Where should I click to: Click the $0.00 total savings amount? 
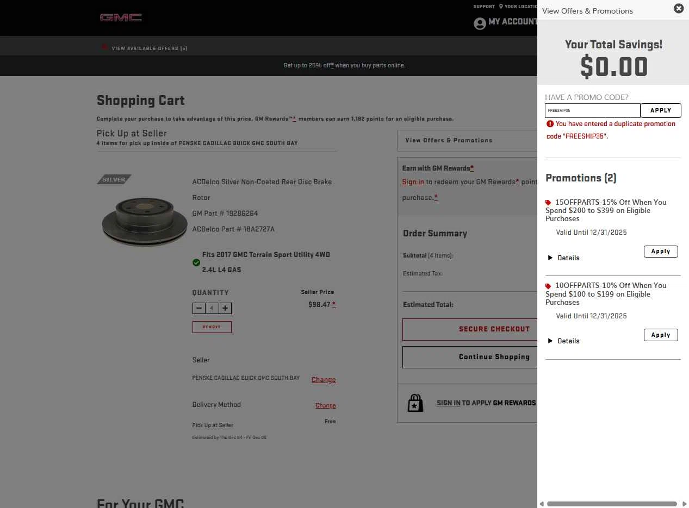click(x=613, y=67)
